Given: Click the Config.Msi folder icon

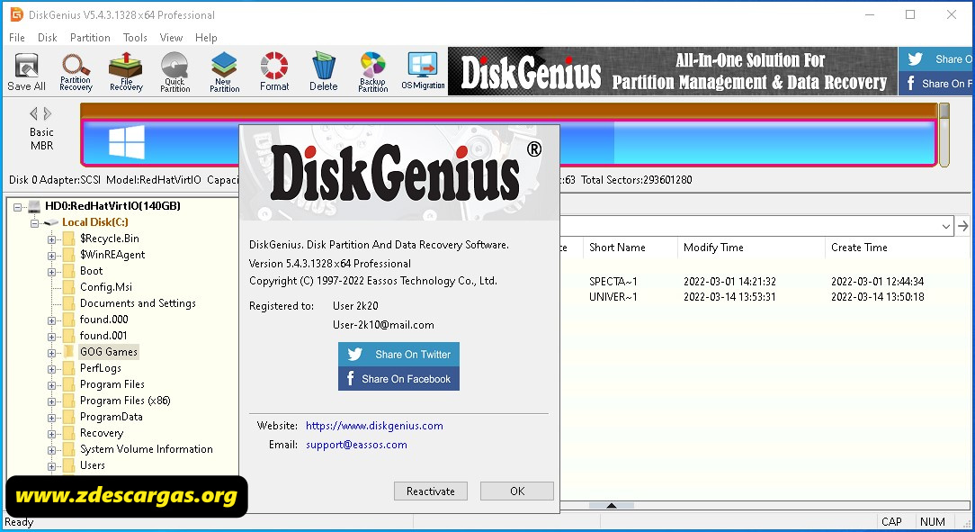Looking at the screenshot, I should point(69,287).
